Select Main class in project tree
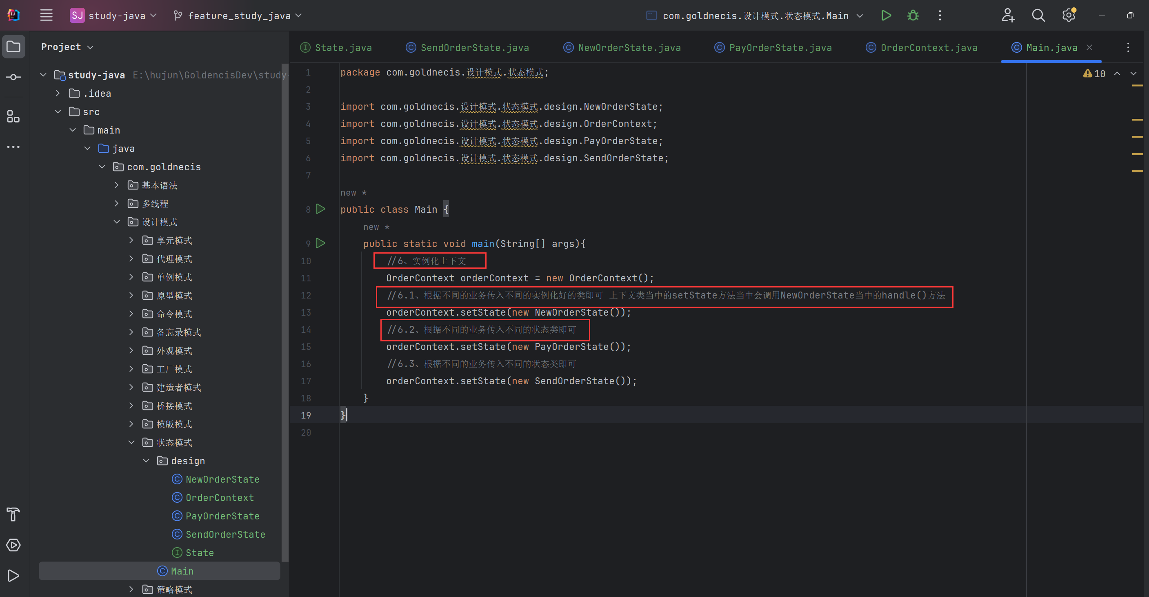Image resolution: width=1149 pixels, height=597 pixels. tap(159, 571)
